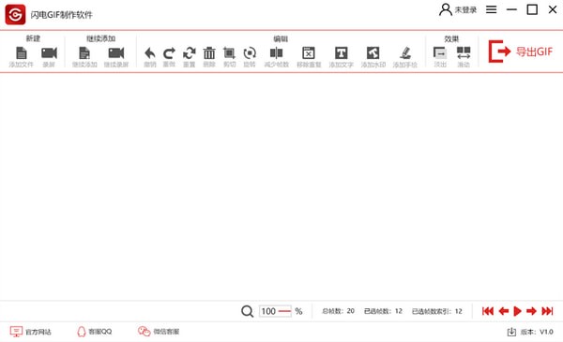
Task: Export the animation via 导出GIF
Action: (520, 52)
